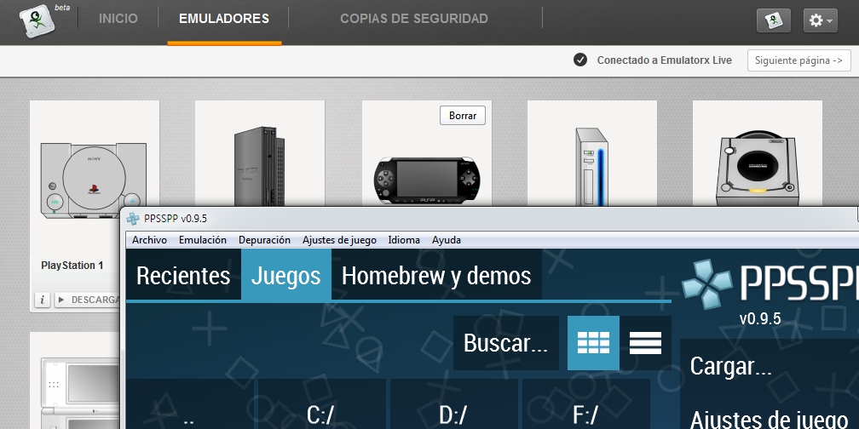Open the Emulación menu in PPSSPP
Viewport: 859px width, 429px height.
203,240
